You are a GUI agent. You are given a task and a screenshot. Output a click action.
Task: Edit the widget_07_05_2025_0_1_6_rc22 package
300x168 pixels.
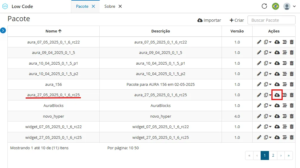pos(259,127)
